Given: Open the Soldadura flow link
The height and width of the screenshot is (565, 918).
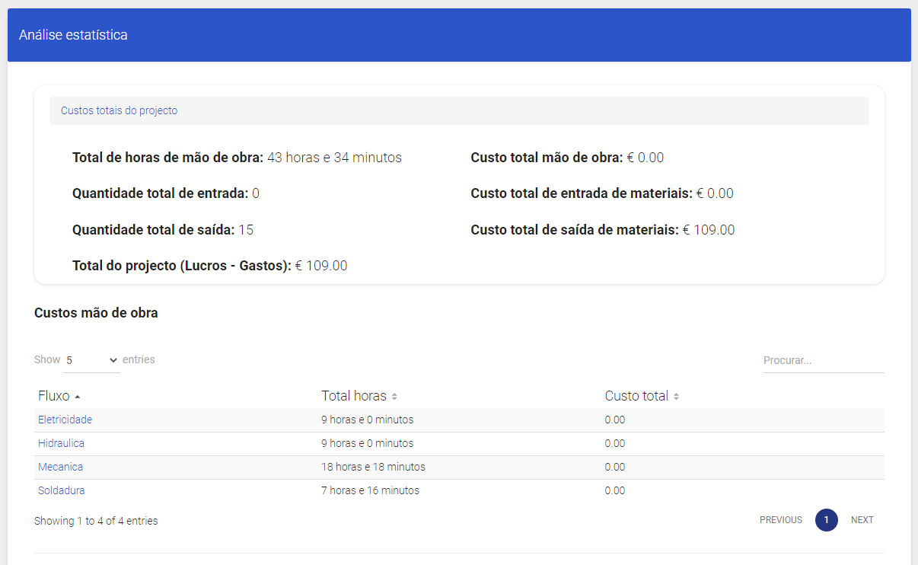Looking at the screenshot, I should (x=61, y=490).
